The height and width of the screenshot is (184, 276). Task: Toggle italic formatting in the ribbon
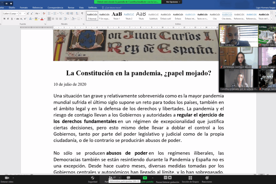click(x=8, y=19)
